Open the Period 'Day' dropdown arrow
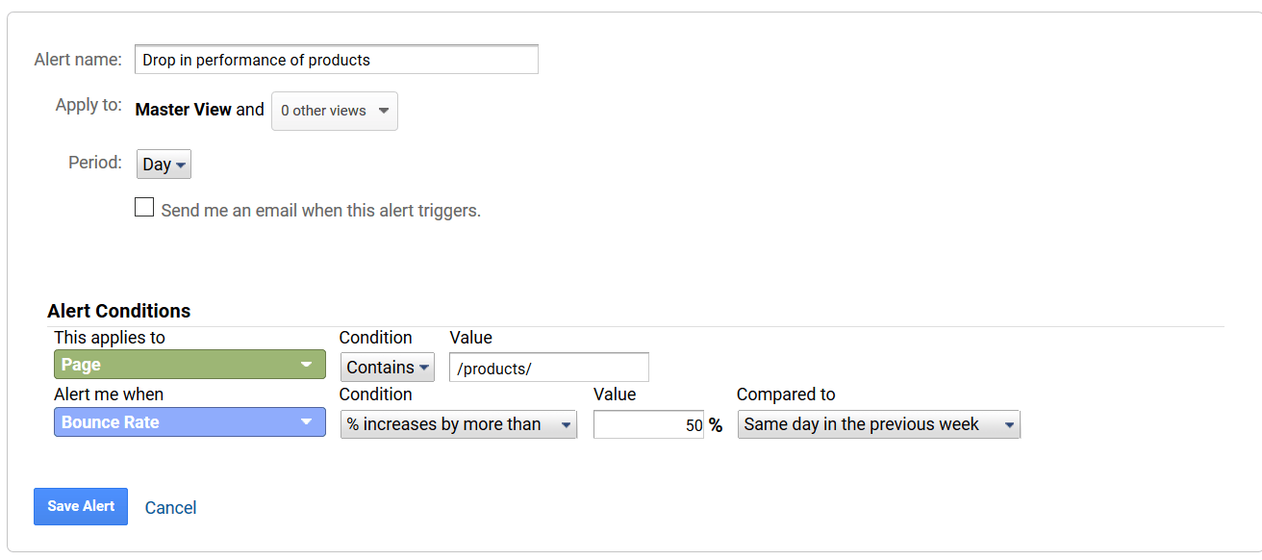Image resolution: width=1262 pixels, height=560 pixels. pos(178,164)
